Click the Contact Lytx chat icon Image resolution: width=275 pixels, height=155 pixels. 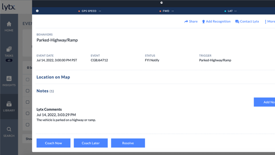tap(237, 22)
